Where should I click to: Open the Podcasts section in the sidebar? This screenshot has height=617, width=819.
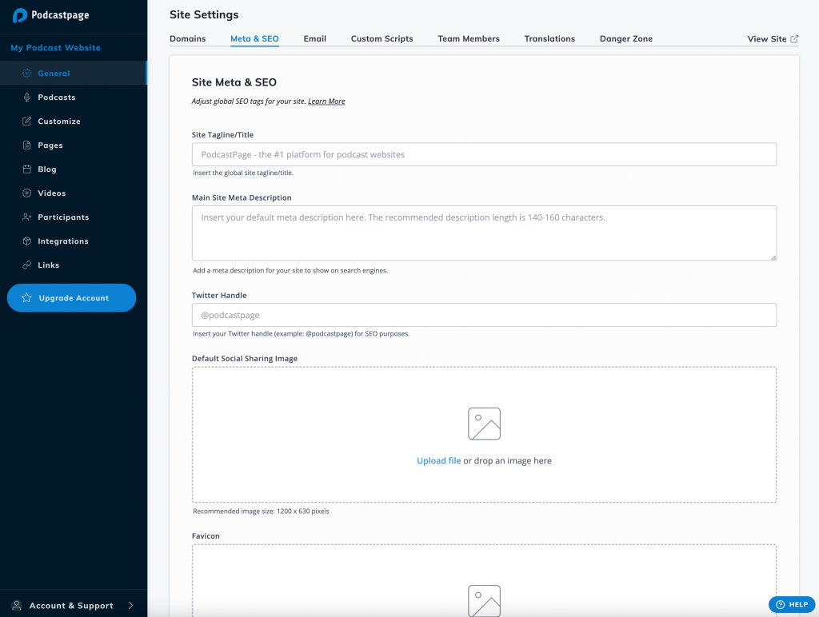55,97
